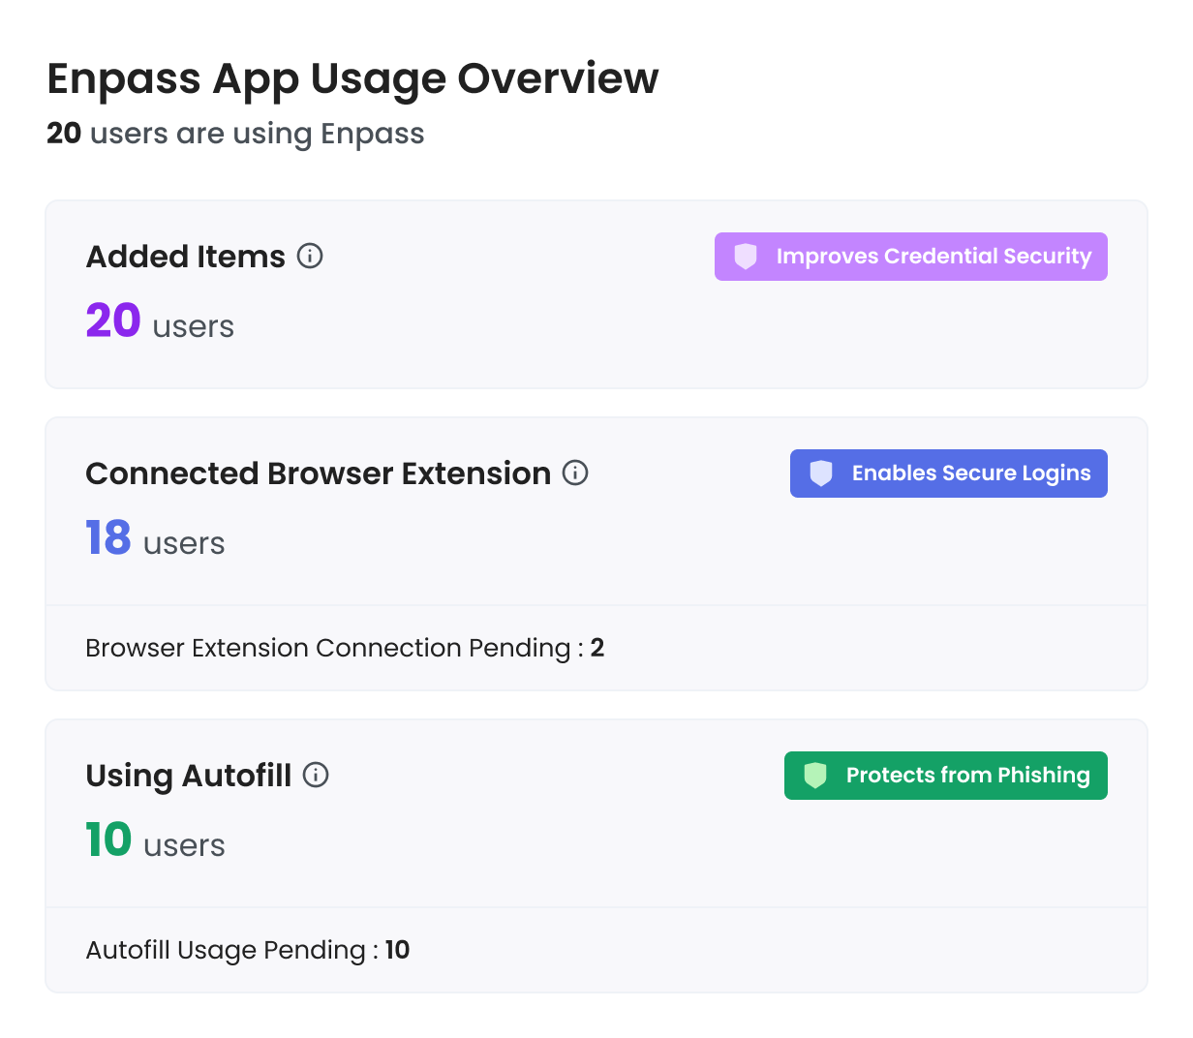Click the Improves Credential Security badge
This screenshot has height=1038, width=1193.
point(910,257)
